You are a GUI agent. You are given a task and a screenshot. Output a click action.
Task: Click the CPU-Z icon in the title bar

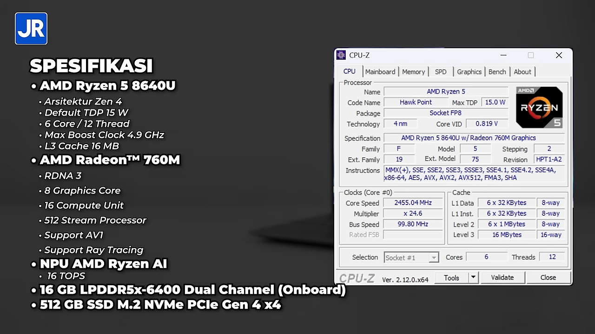pos(341,55)
